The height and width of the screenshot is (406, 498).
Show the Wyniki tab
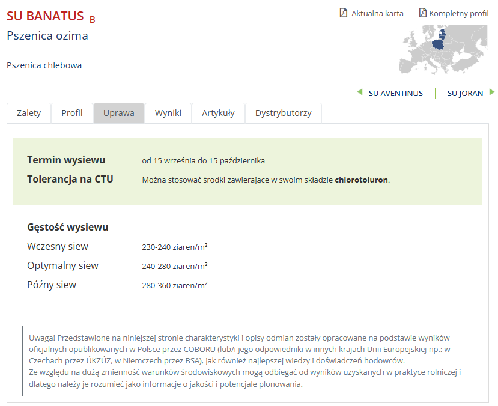point(168,113)
